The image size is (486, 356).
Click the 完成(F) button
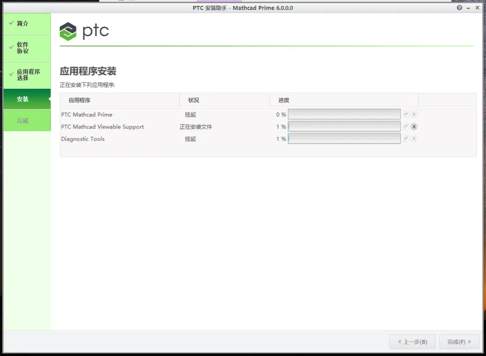(459, 342)
